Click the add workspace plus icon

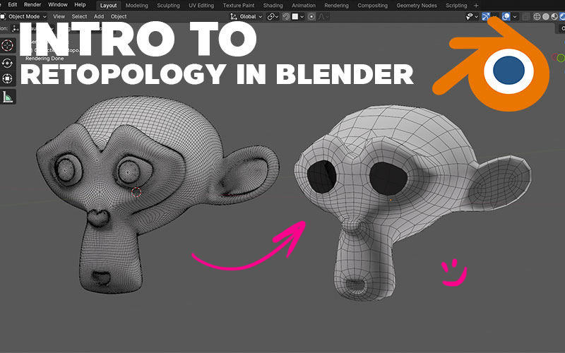click(476, 5)
